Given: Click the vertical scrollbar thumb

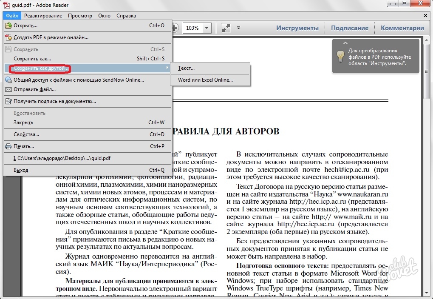Looking at the screenshot, I should [427, 71].
